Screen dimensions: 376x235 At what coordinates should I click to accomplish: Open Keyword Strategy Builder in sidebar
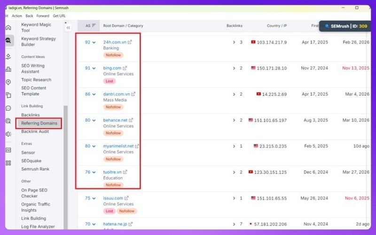tap(39, 41)
